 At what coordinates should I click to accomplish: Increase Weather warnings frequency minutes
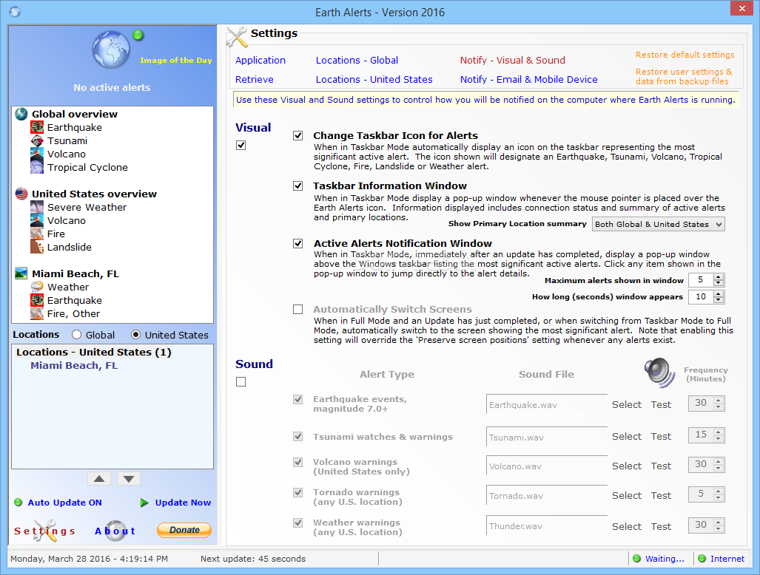click(719, 522)
